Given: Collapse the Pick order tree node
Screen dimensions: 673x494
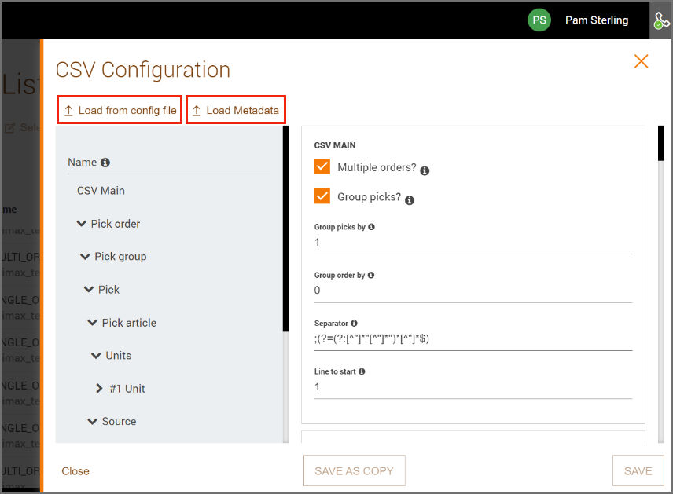Looking at the screenshot, I should [82, 223].
